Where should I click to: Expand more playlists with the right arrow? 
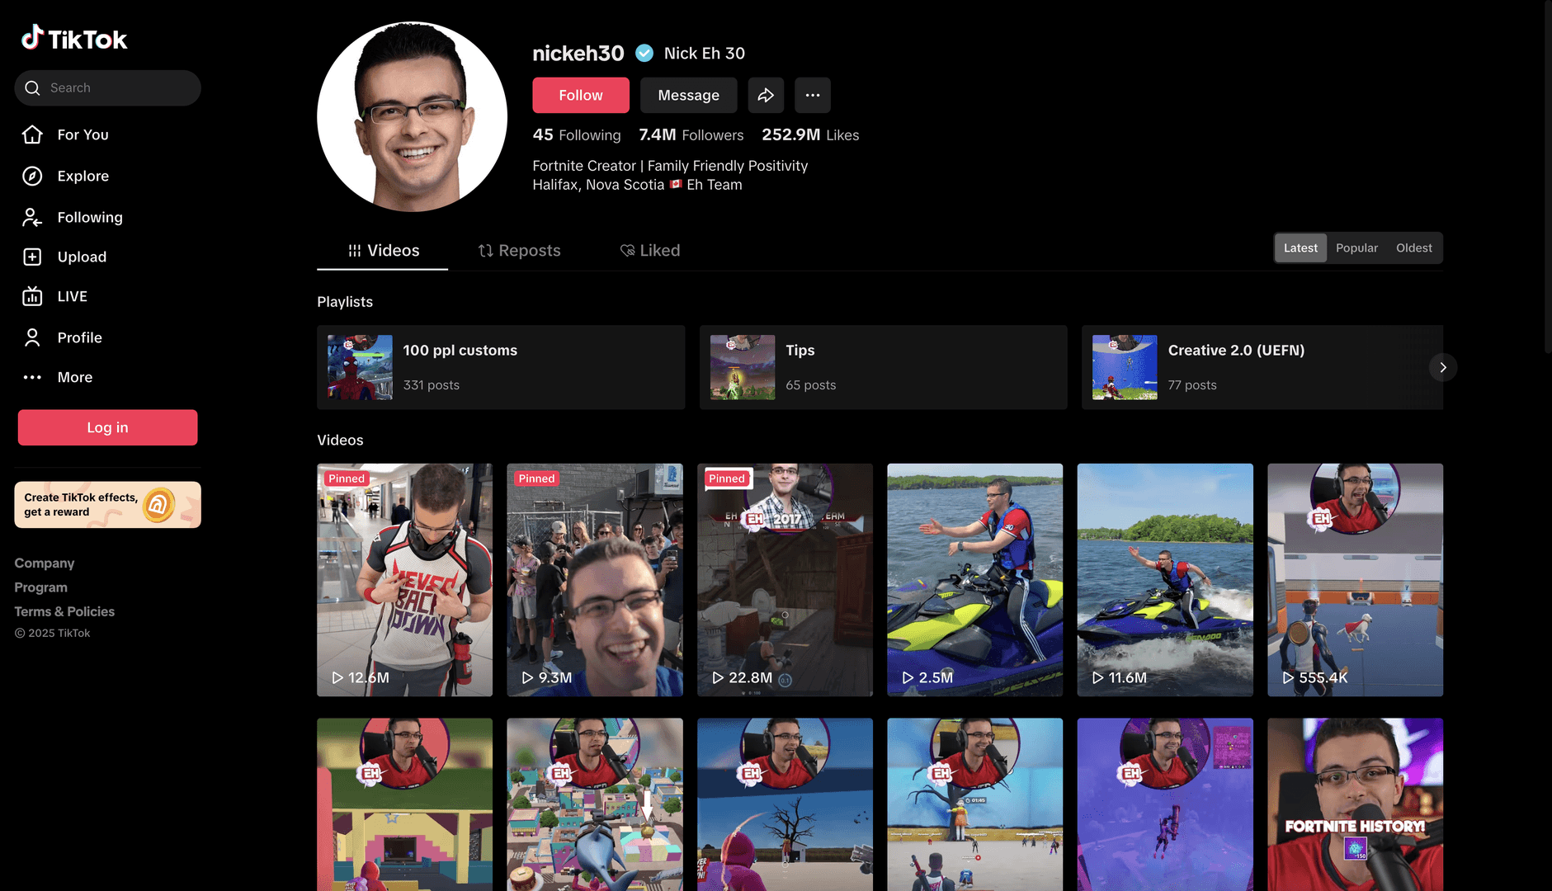[1442, 367]
